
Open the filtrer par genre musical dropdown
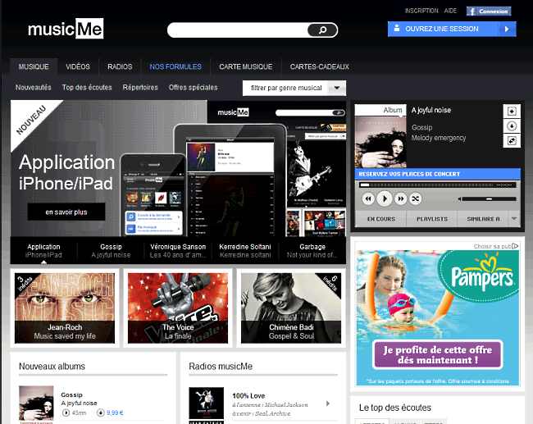coord(294,88)
